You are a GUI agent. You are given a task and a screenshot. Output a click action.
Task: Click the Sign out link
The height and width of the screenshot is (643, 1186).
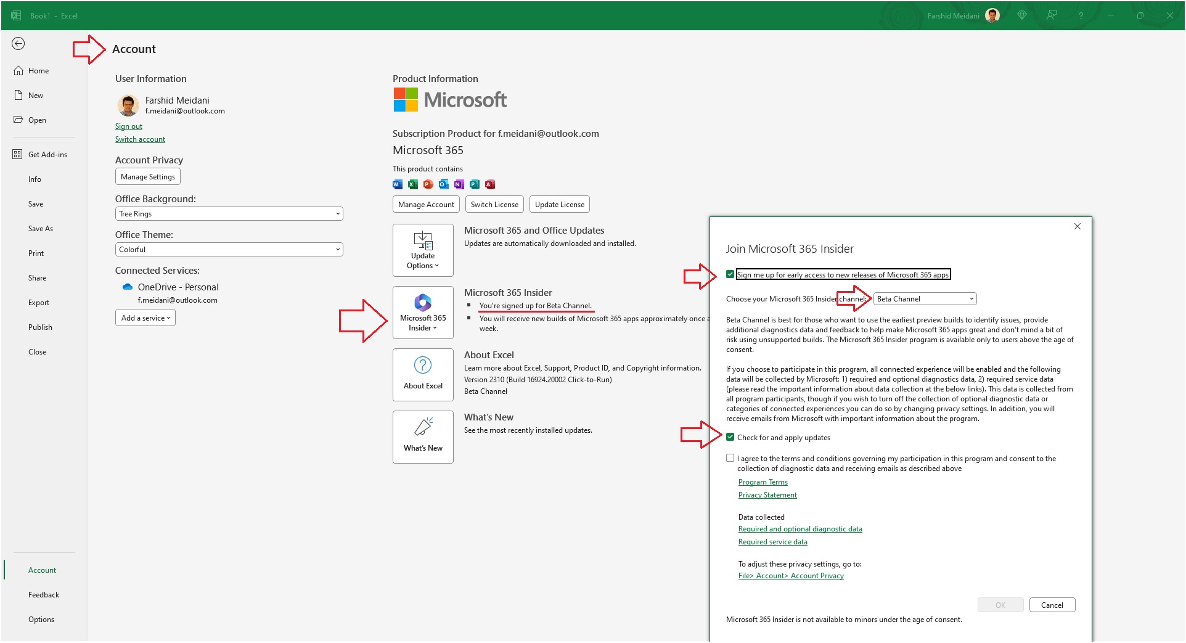[129, 126]
